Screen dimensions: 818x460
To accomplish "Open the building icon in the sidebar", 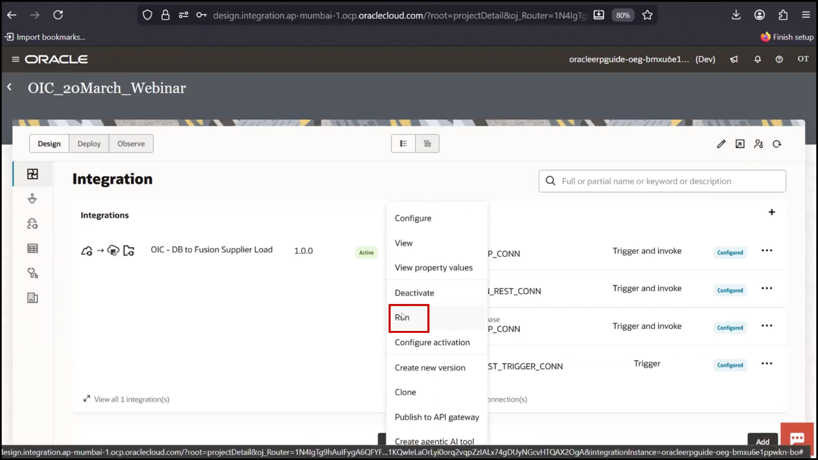I will click(32, 298).
